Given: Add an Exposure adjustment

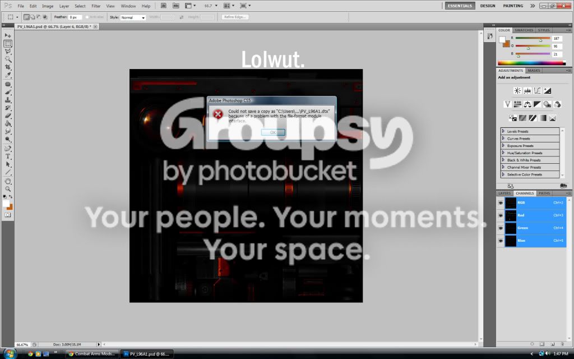Looking at the screenshot, I should (x=547, y=90).
